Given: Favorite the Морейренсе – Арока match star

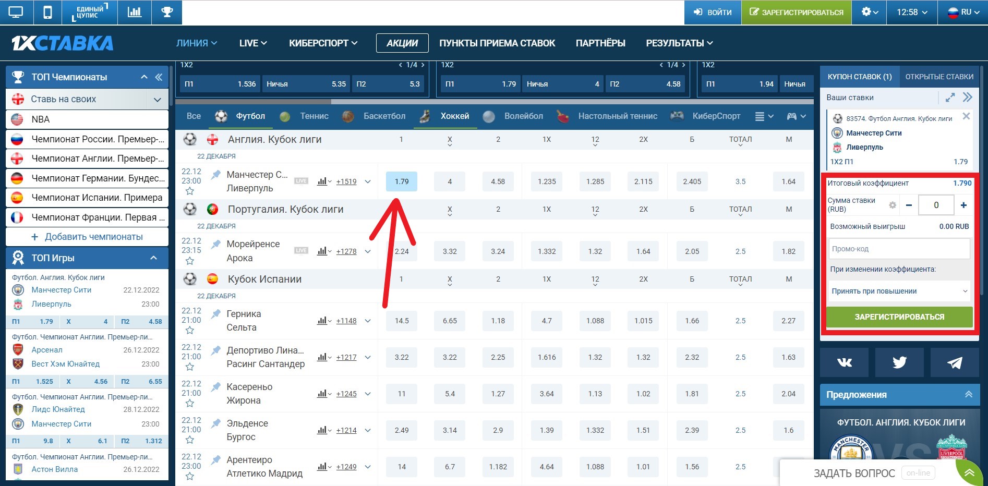Looking at the screenshot, I should click(x=189, y=261).
